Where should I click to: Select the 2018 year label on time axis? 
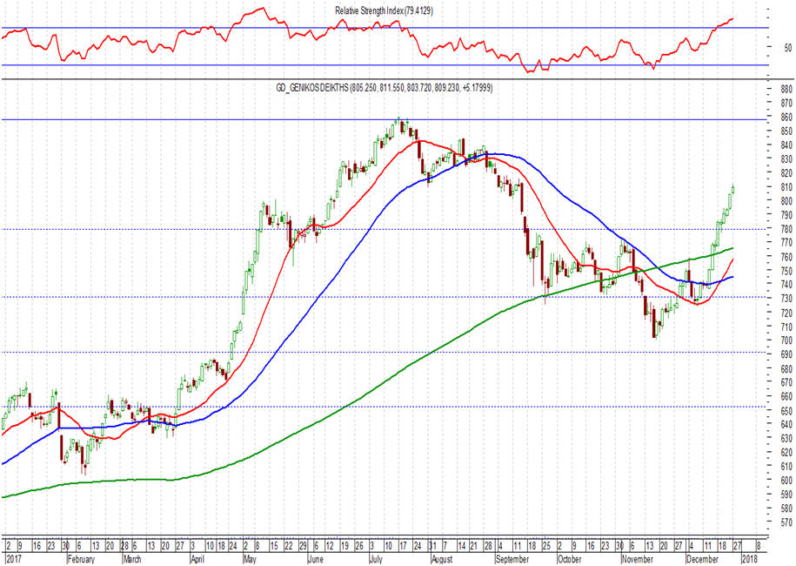[x=750, y=559]
